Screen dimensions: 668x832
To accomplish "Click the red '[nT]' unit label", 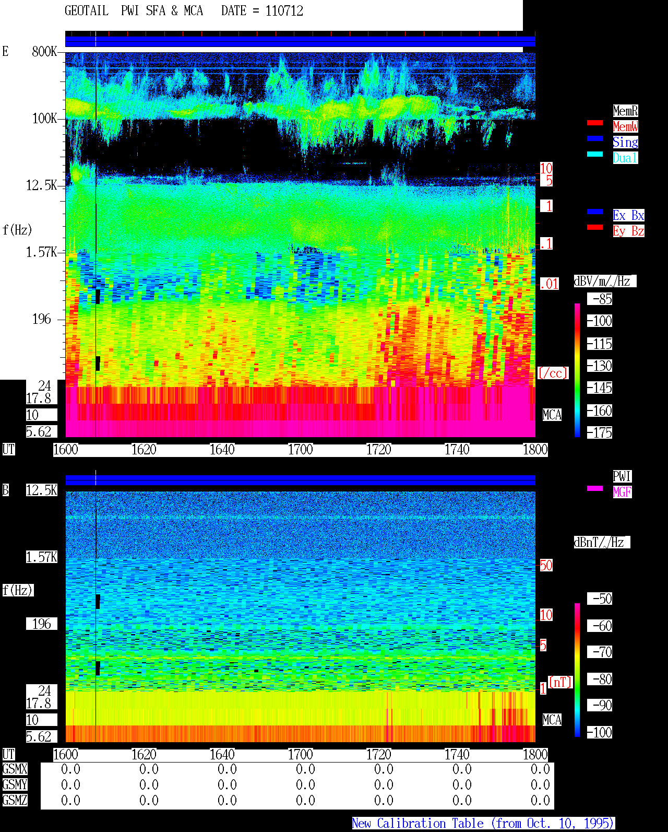I will pyautogui.click(x=560, y=682).
